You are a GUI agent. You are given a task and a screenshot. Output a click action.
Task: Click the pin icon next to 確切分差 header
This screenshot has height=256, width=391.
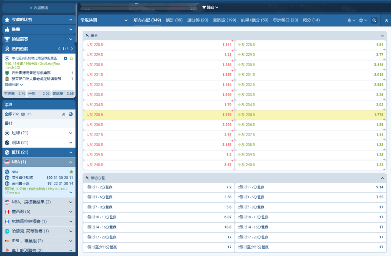point(87,178)
